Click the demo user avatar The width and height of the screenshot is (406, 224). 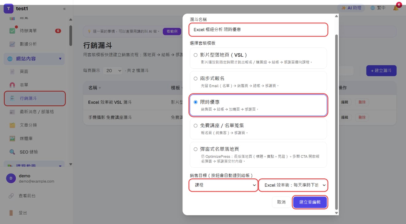(x=11, y=178)
